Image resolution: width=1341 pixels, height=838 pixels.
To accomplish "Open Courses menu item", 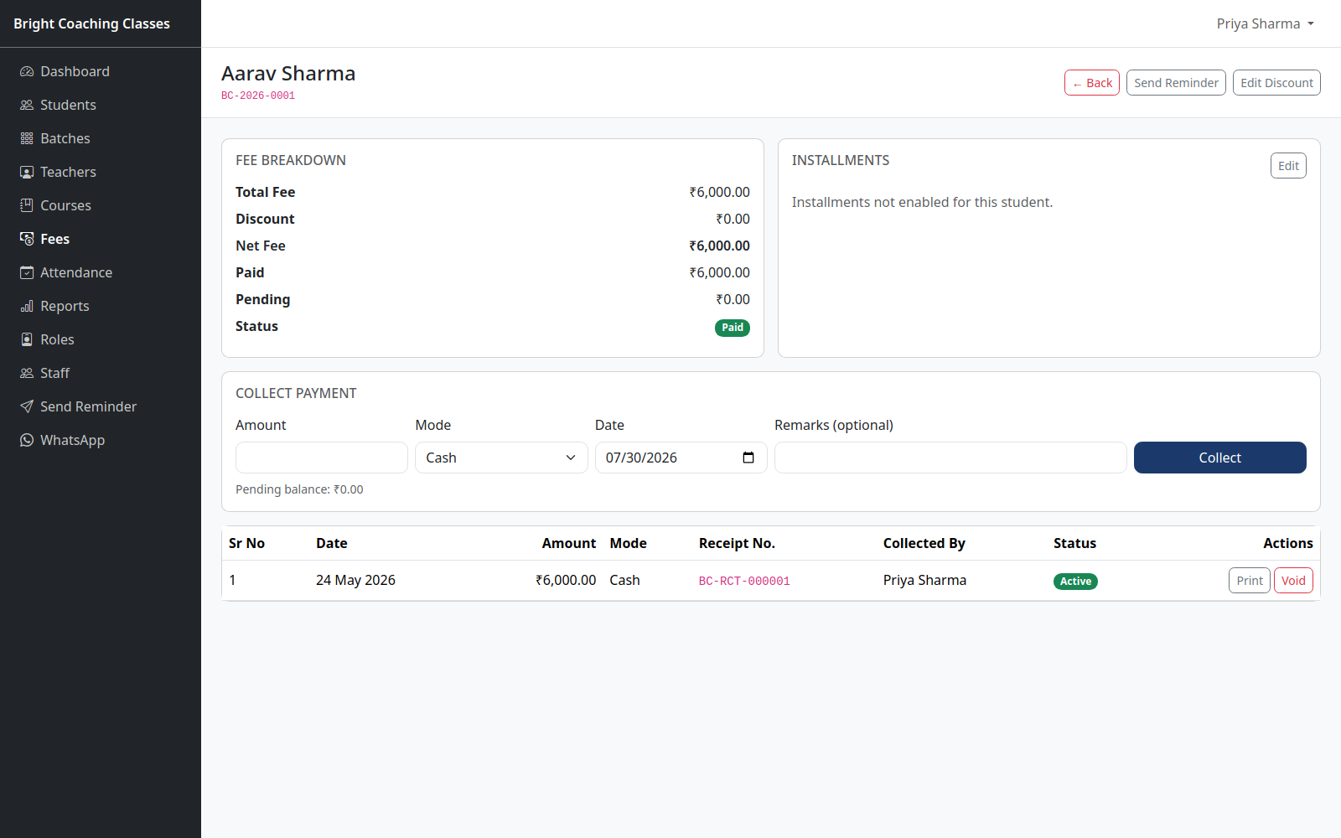I will [x=101, y=205].
